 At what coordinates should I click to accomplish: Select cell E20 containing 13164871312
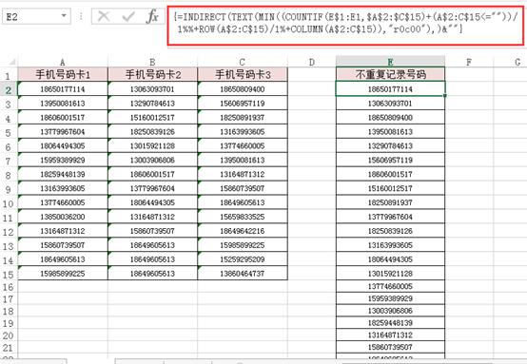pos(390,335)
